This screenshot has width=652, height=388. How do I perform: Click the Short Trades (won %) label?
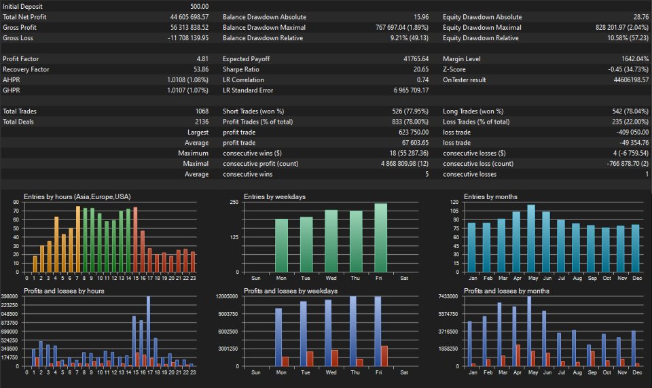tap(253, 111)
